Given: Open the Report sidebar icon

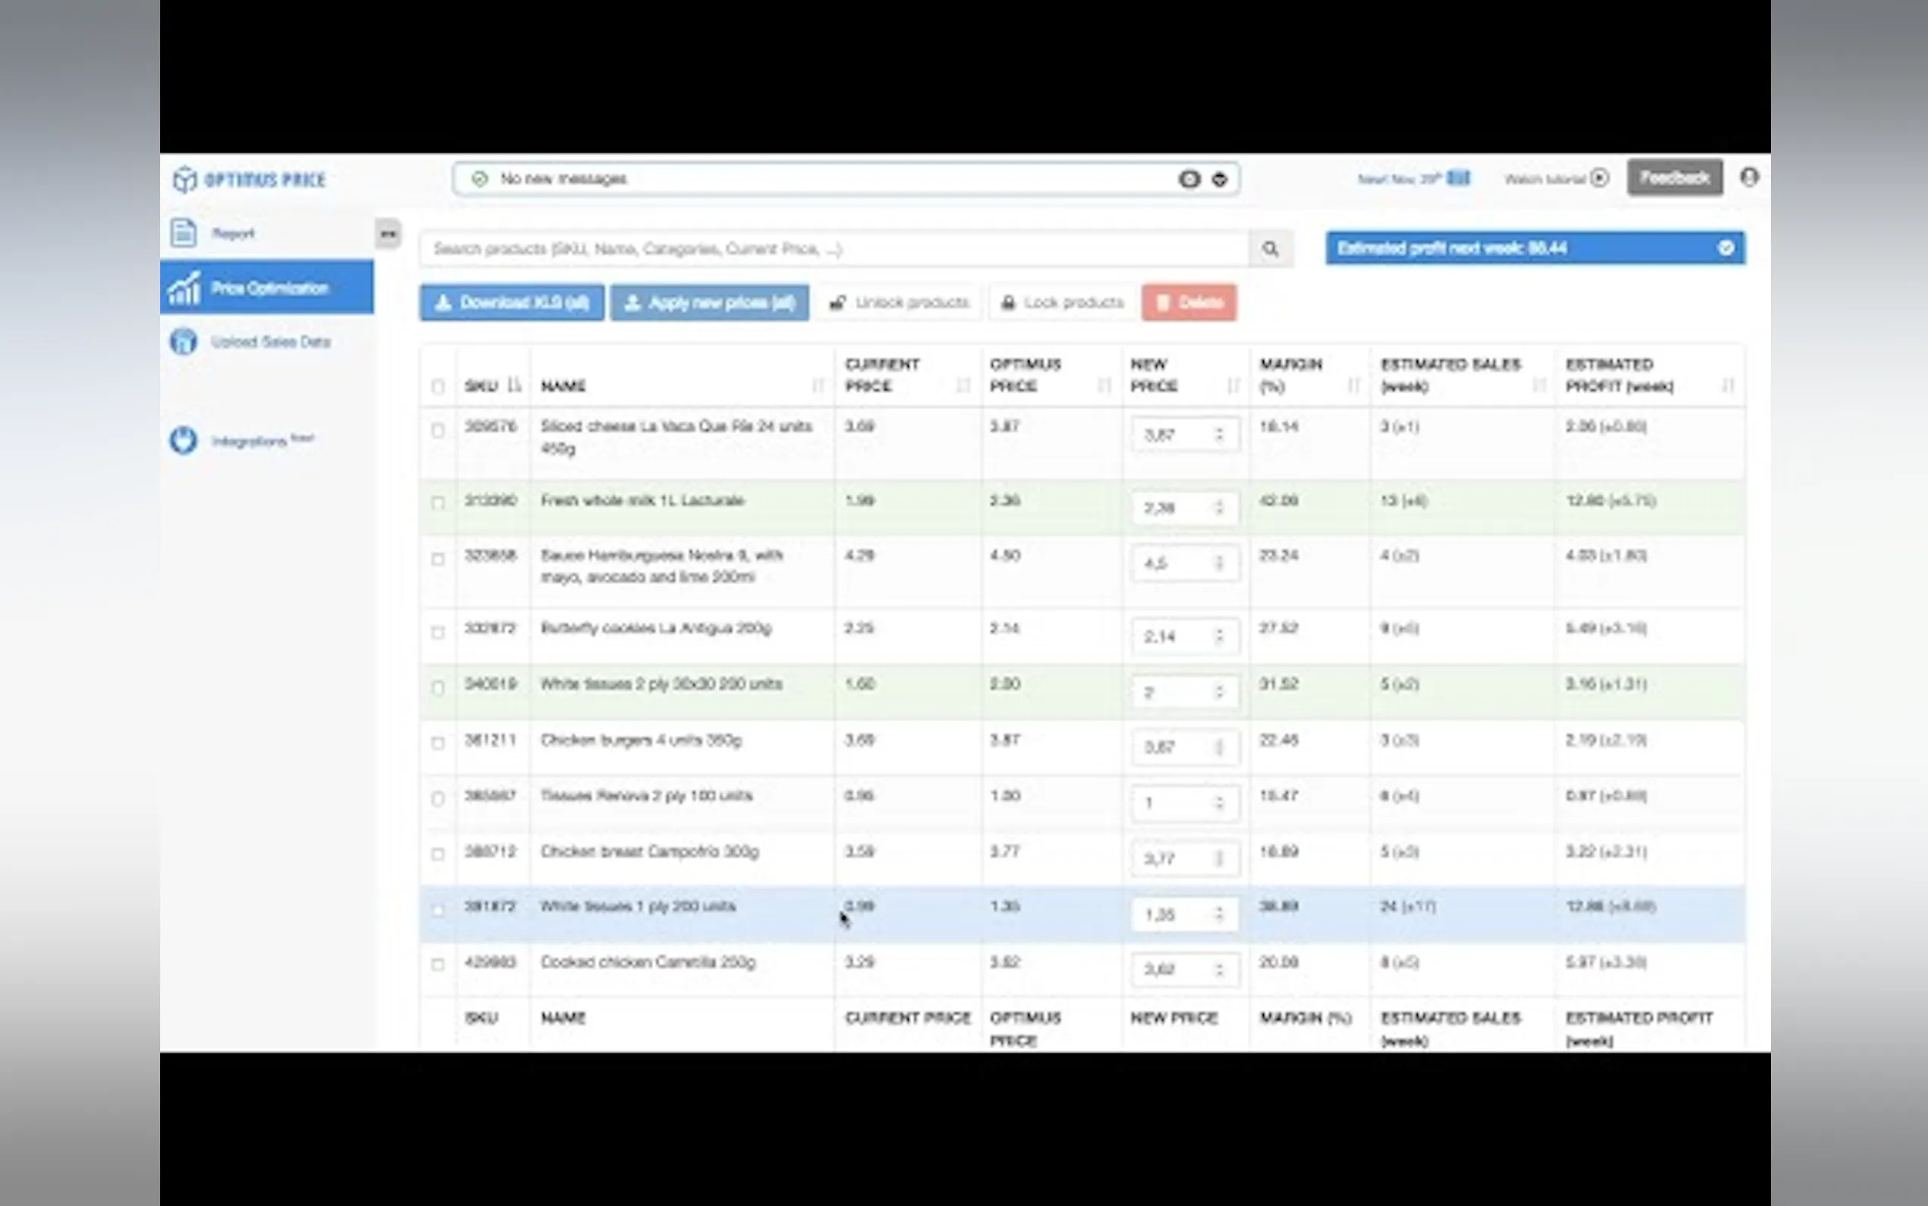Looking at the screenshot, I should point(184,233).
